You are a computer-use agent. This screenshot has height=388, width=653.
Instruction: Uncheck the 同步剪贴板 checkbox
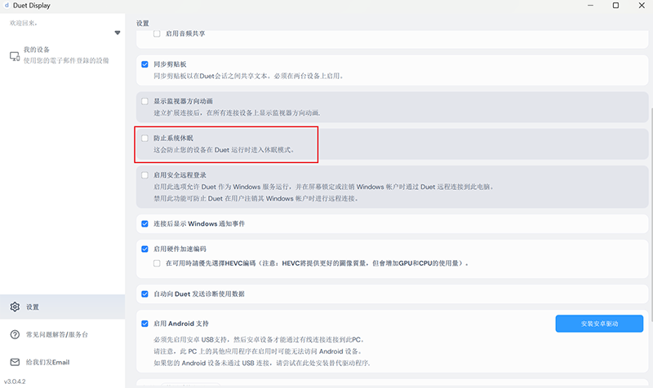click(144, 64)
